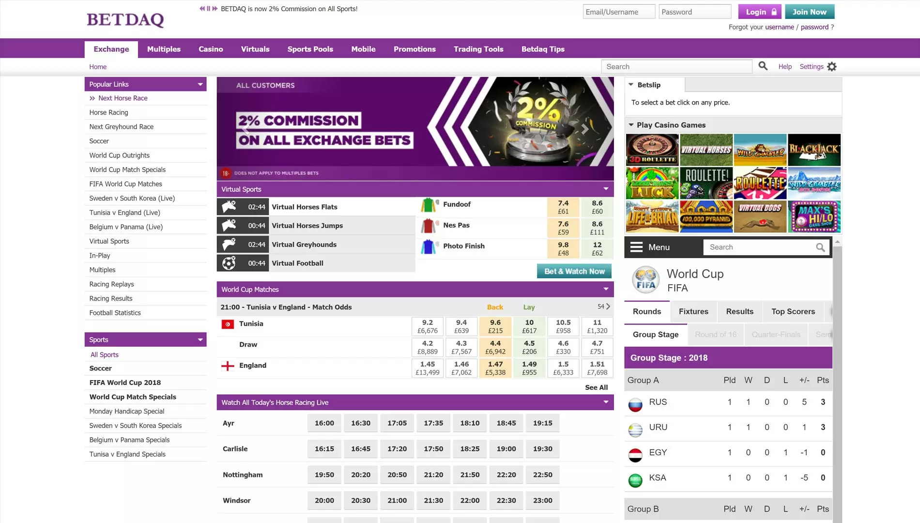Click the Virtual Football ball icon
This screenshot has height=523, width=920.
click(229, 263)
